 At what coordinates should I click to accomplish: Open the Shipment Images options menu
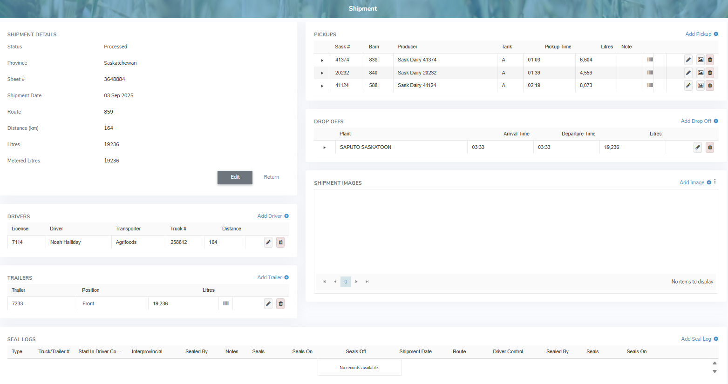pyautogui.click(x=715, y=182)
